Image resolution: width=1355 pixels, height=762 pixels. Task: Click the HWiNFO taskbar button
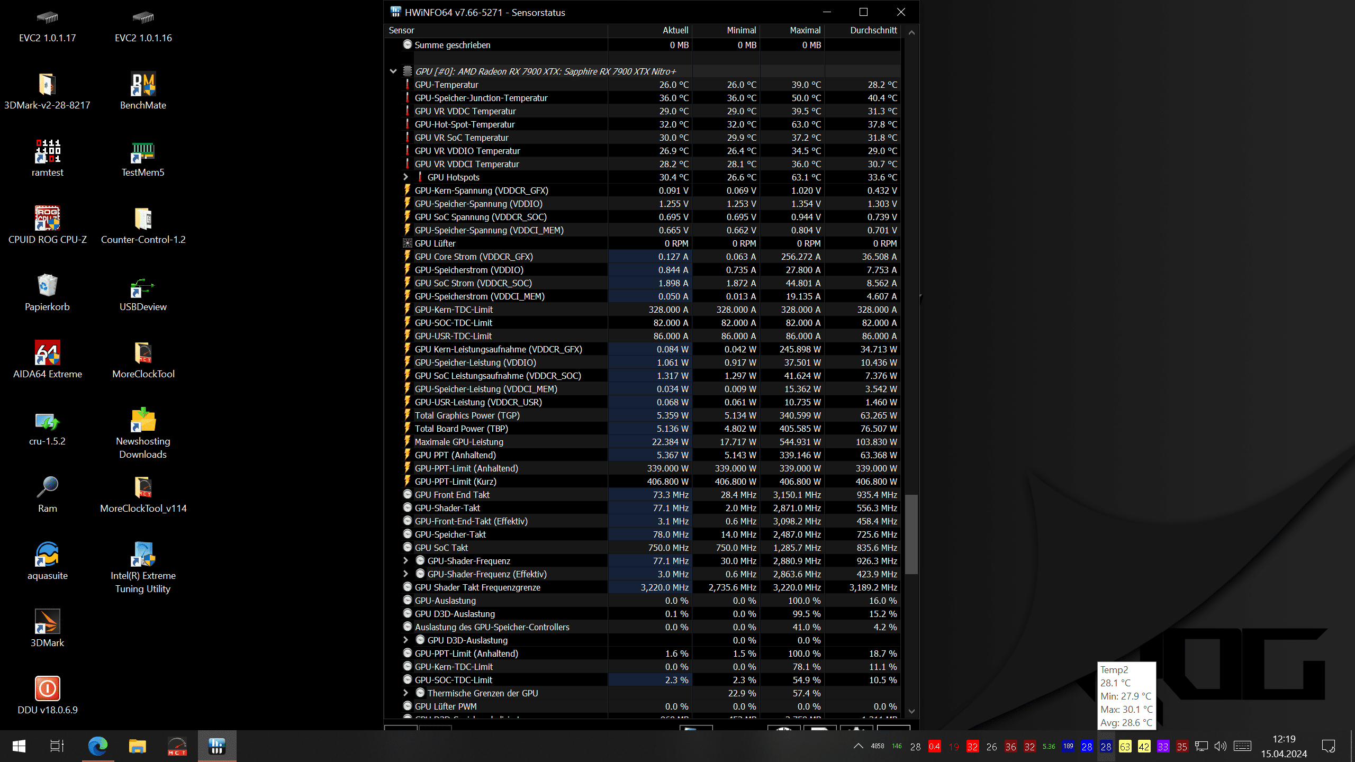217,746
